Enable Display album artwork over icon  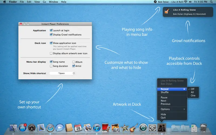51,53
